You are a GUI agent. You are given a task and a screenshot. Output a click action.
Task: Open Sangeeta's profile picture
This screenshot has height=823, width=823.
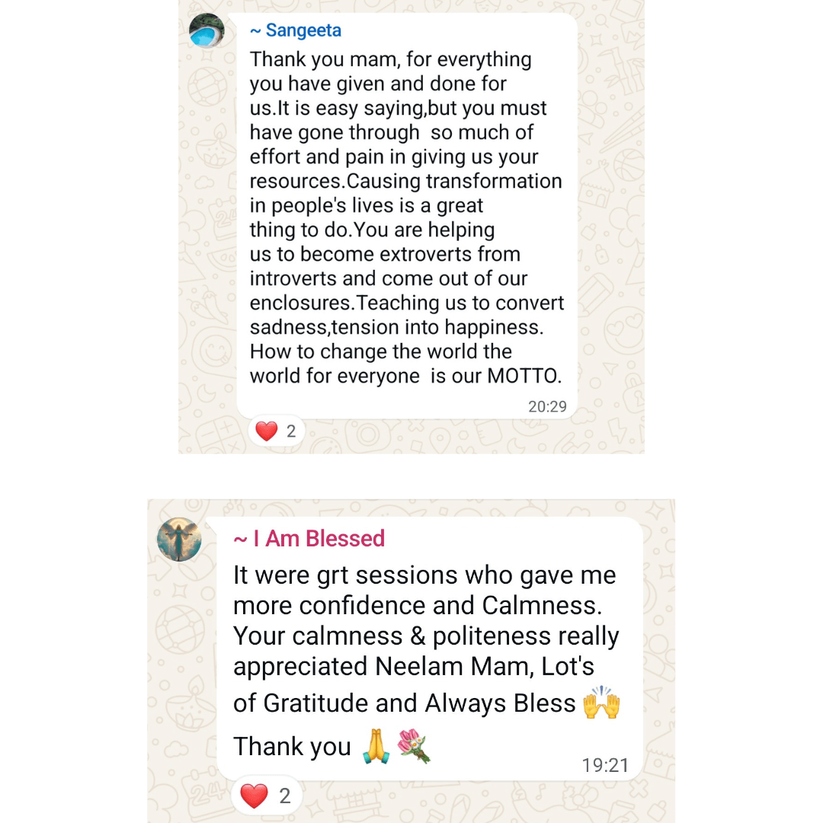[x=207, y=32]
